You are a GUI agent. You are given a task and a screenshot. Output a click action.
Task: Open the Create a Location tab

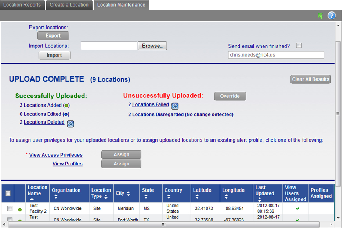point(69,5)
